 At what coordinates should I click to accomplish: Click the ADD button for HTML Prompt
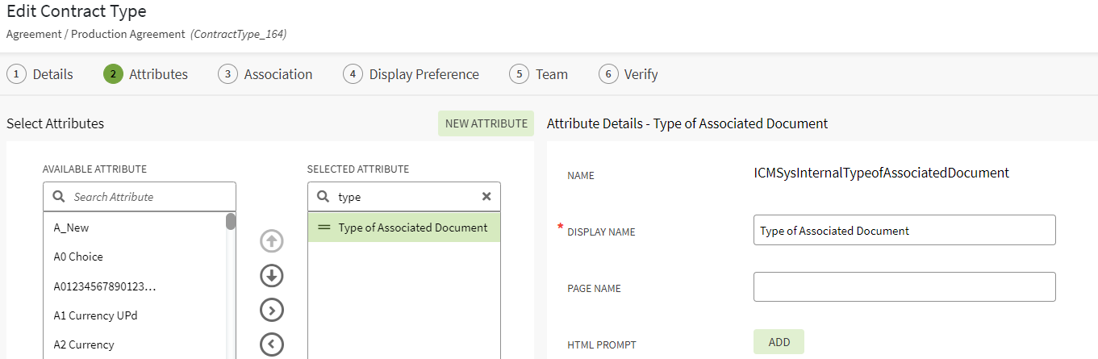pos(779,342)
